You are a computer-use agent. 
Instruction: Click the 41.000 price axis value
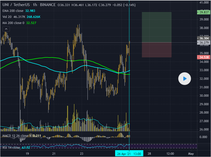tap(204, 3)
